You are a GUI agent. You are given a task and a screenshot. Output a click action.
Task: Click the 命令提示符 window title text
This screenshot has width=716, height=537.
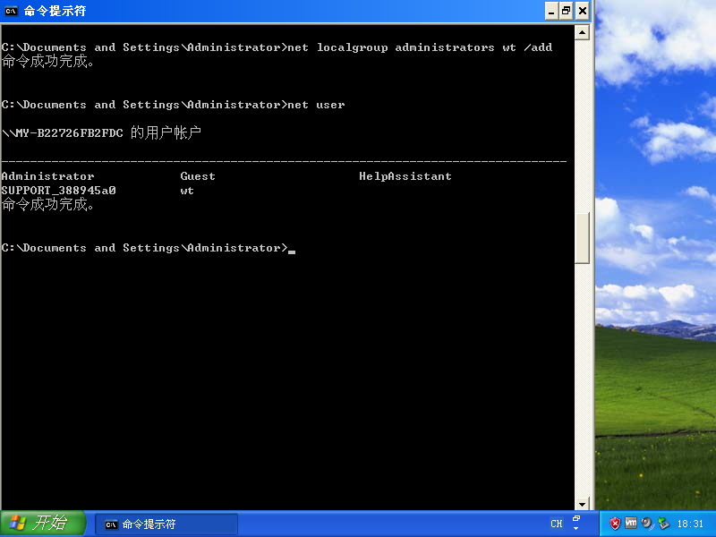click(x=55, y=11)
